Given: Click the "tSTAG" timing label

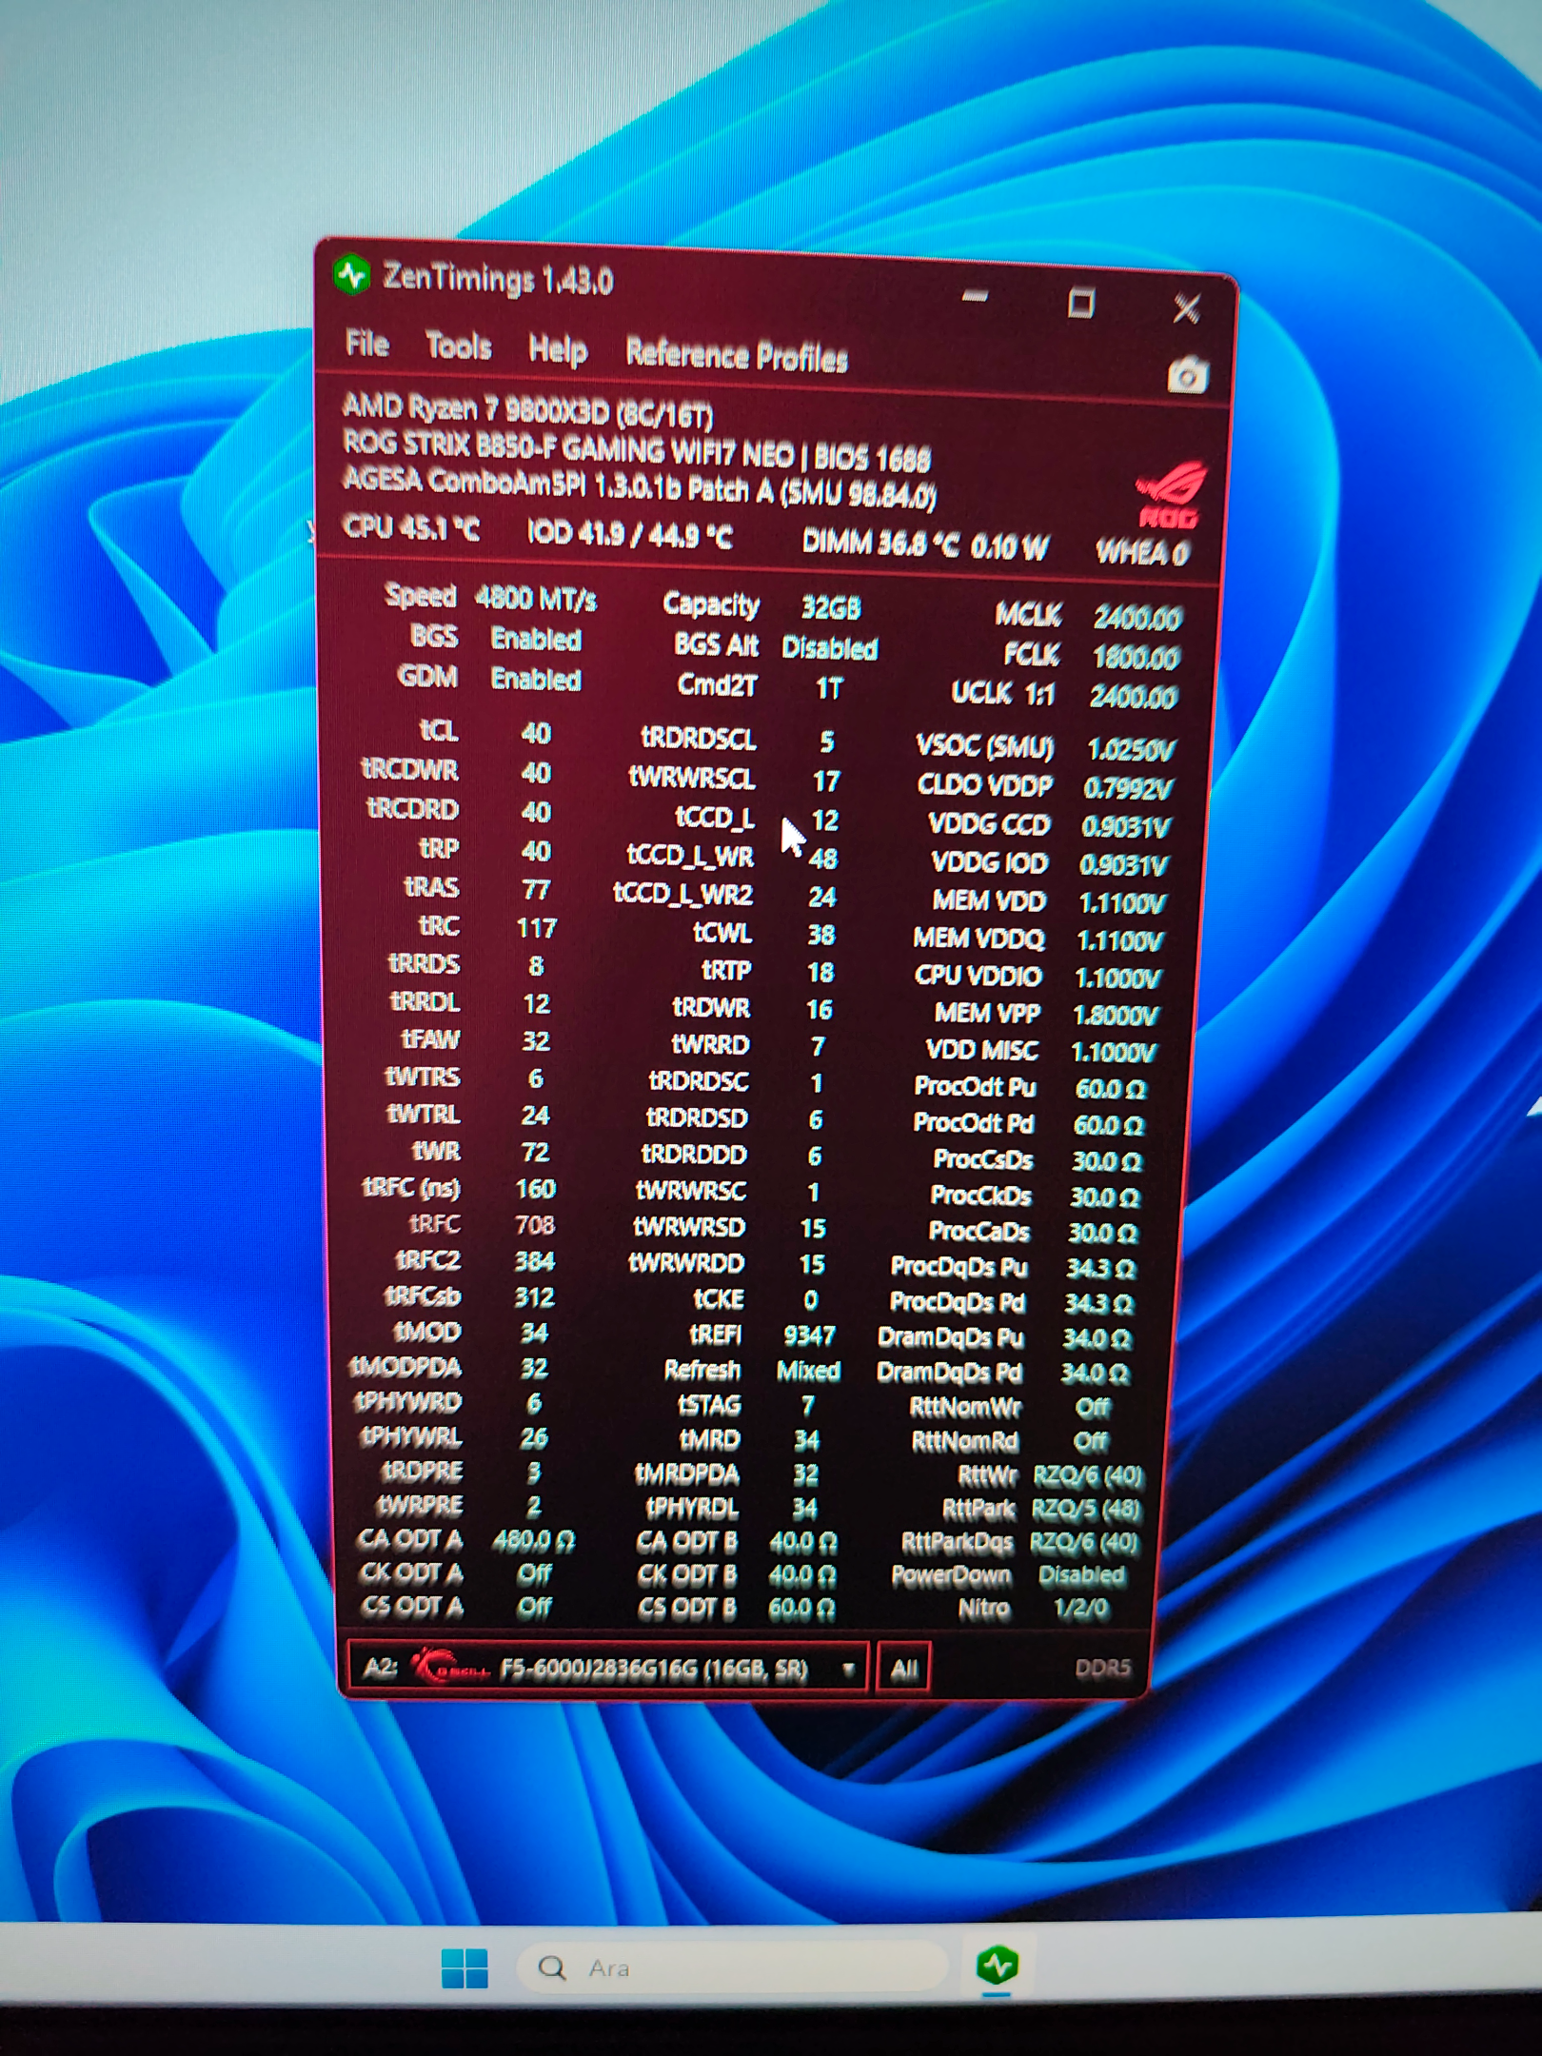Looking at the screenshot, I should 709,1405.
